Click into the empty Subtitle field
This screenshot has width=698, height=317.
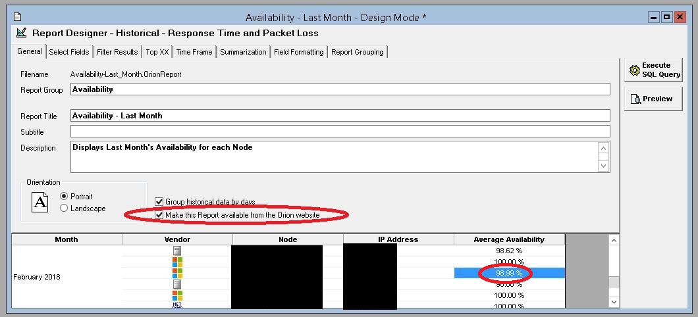click(340, 132)
